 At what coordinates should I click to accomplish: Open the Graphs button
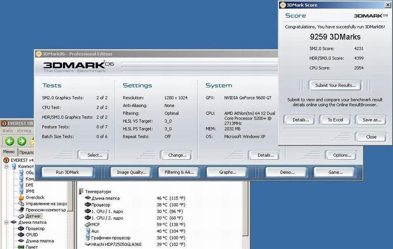coord(227,172)
